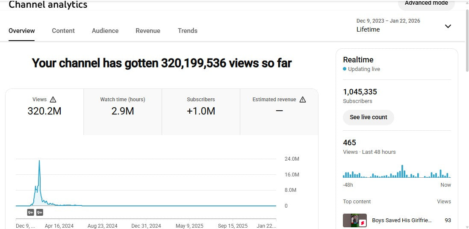The width and height of the screenshot is (469, 229).
Task: Go to the Audience tab
Action: coord(105,31)
